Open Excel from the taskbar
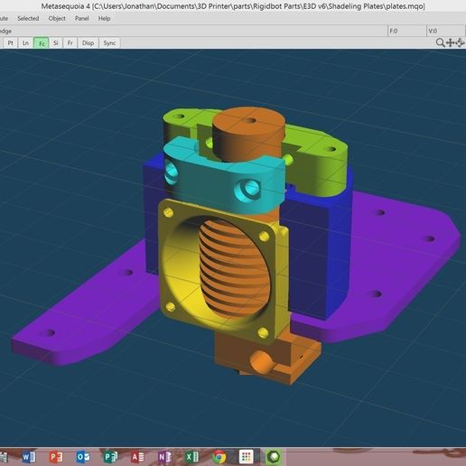 191,457
